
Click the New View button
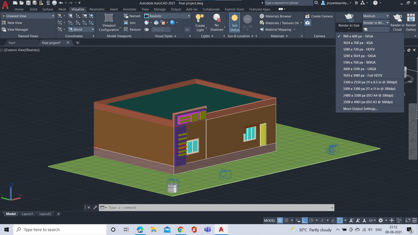click(x=12, y=22)
